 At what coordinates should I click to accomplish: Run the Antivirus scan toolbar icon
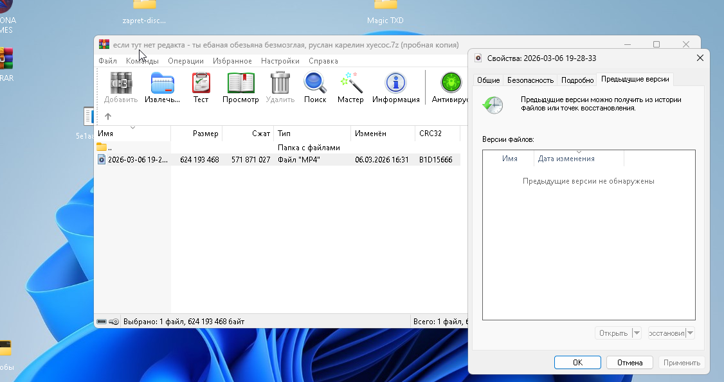[x=450, y=83]
